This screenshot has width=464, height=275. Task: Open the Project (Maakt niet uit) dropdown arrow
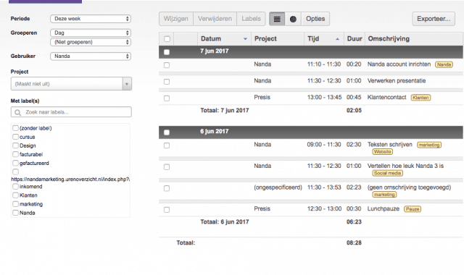[127, 84]
